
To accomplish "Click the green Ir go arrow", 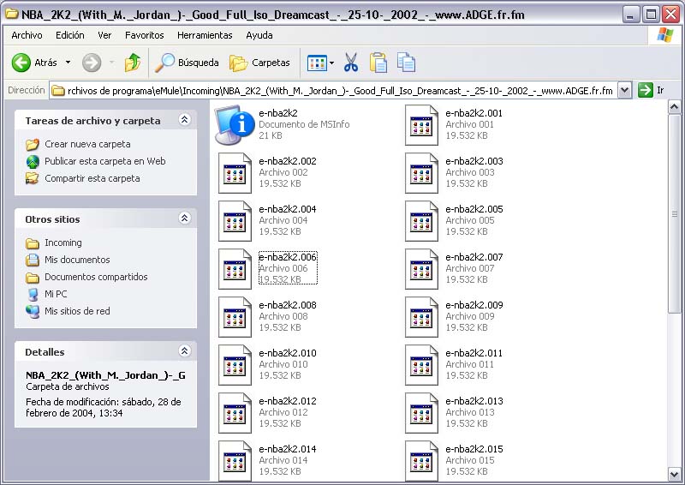I will 646,90.
